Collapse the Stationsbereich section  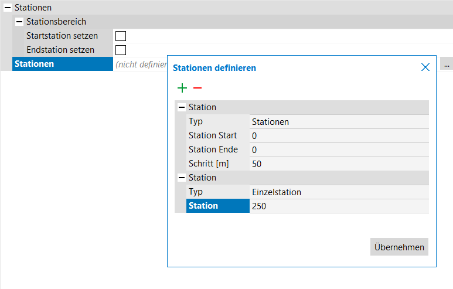coord(19,22)
